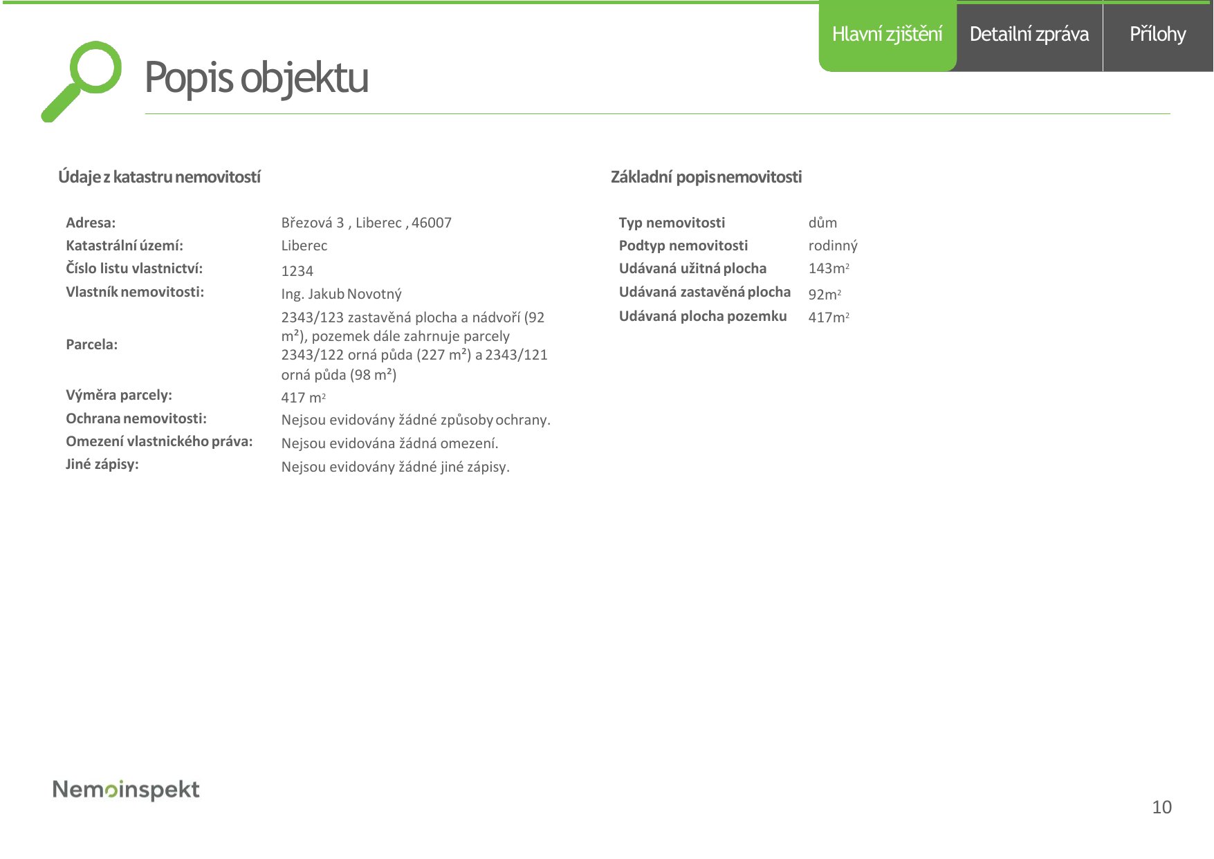Select parcel text 2343/123 zastavěná plocha
Viewport: 1214px width, 859px height.
(x=414, y=346)
